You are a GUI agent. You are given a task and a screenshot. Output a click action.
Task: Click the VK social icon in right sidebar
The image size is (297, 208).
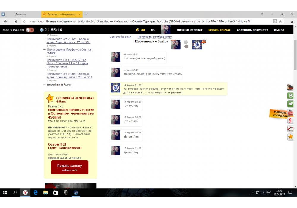pos(290,96)
